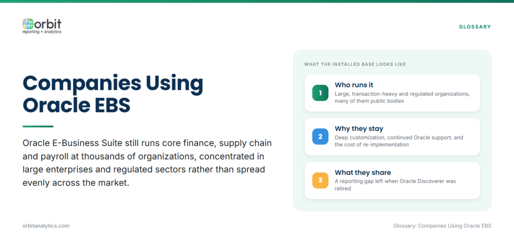Click the Orbit globe logo icon
The image size is (514, 241).
pos(28,24)
